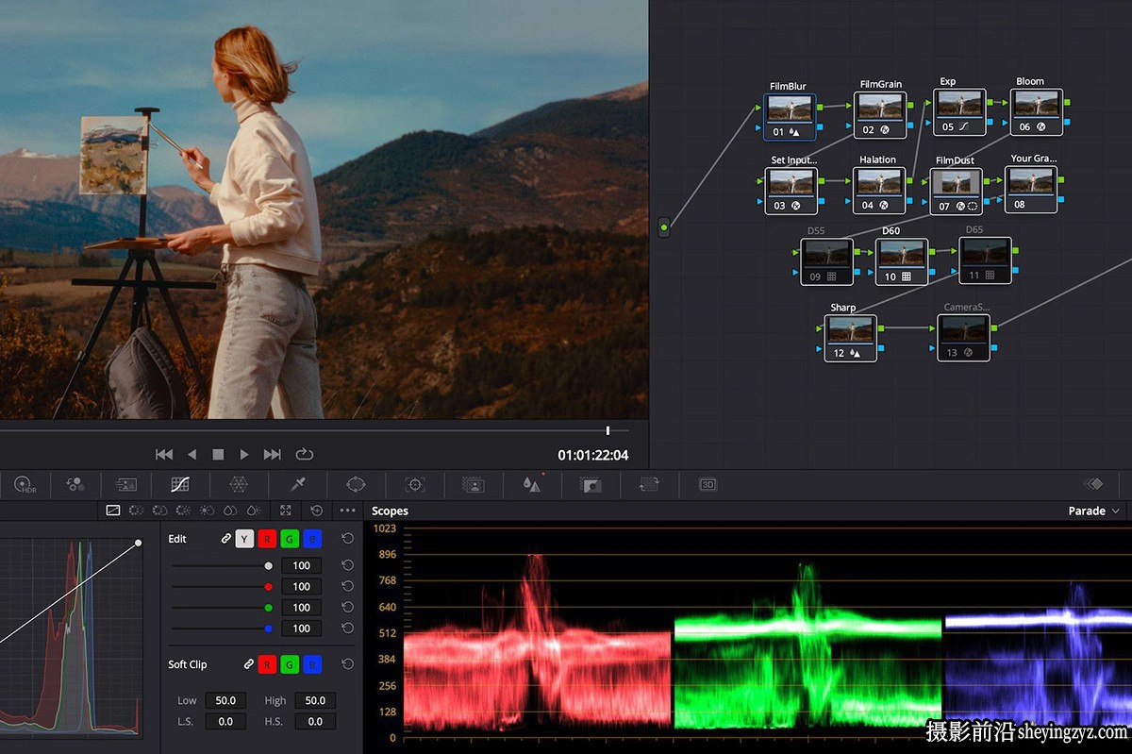
Task: Select node 01 FilmBlur
Action: (790, 116)
